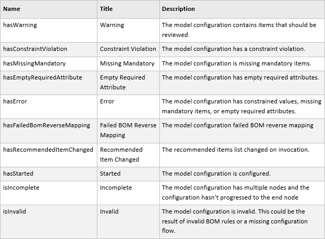The width and height of the screenshot is (325, 239).
Task: Click the isIncomplete name cell
Action: (x=21, y=188)
